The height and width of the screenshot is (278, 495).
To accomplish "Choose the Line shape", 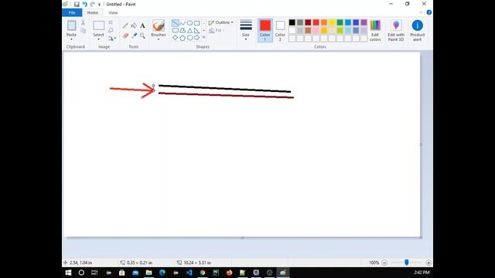I will pyautogui.click(x=176, y=23).
